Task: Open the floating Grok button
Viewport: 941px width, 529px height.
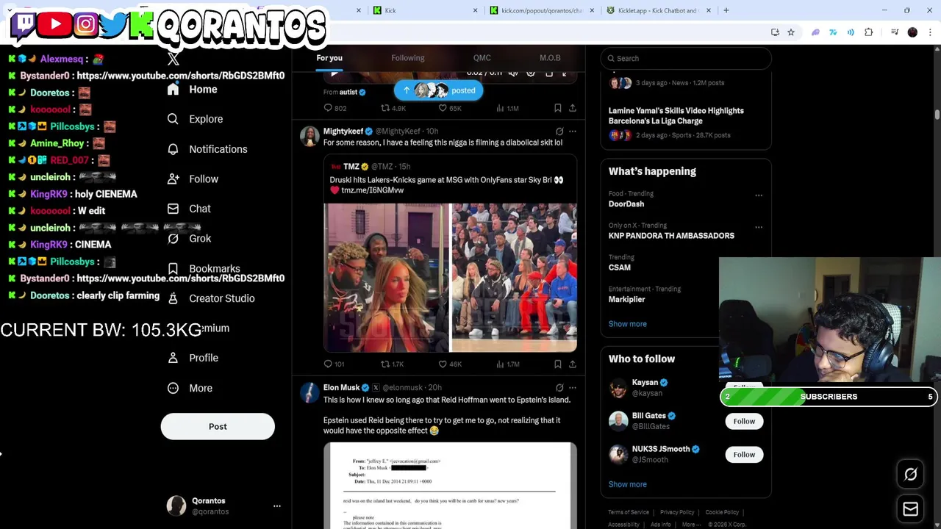Action: pos(911,475)
